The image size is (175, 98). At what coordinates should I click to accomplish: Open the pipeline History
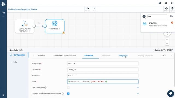pyautogui.click(x=166, y=9)
